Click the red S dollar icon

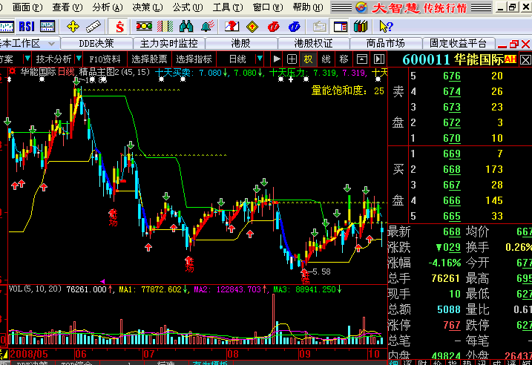pos(119,27)
